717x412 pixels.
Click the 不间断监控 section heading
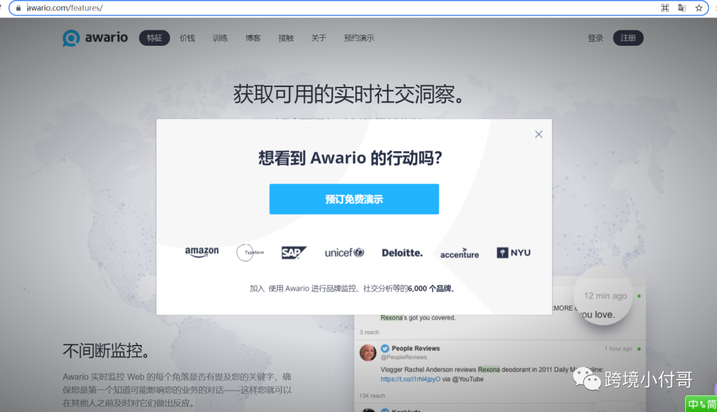pos(107,351)
